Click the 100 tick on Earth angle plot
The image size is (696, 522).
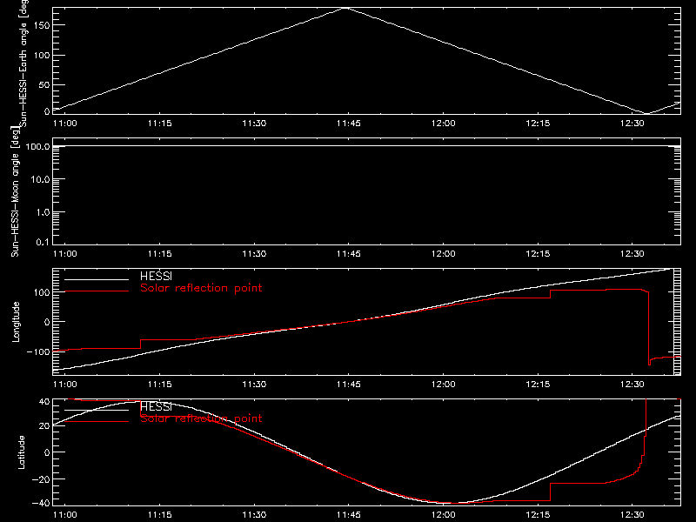tap(41, 56)
